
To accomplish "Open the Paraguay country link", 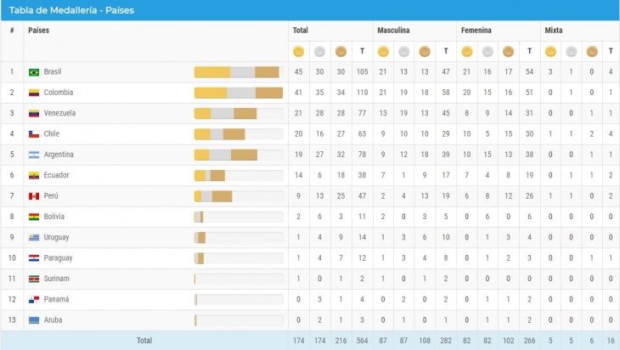I will click(58, 257).
